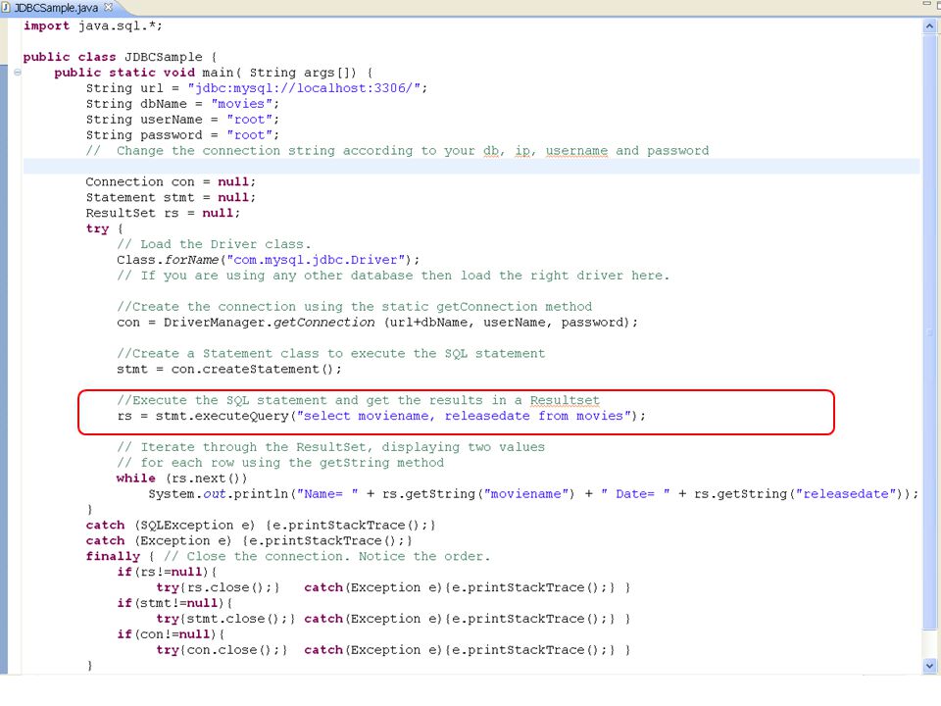The image size is (941, 706).
Task: Click the "// Iterate through the ResultSet" comment
Action: tap(331, 447)
